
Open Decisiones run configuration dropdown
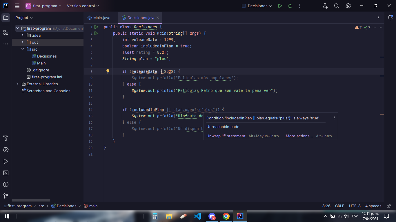pos(257,6)
